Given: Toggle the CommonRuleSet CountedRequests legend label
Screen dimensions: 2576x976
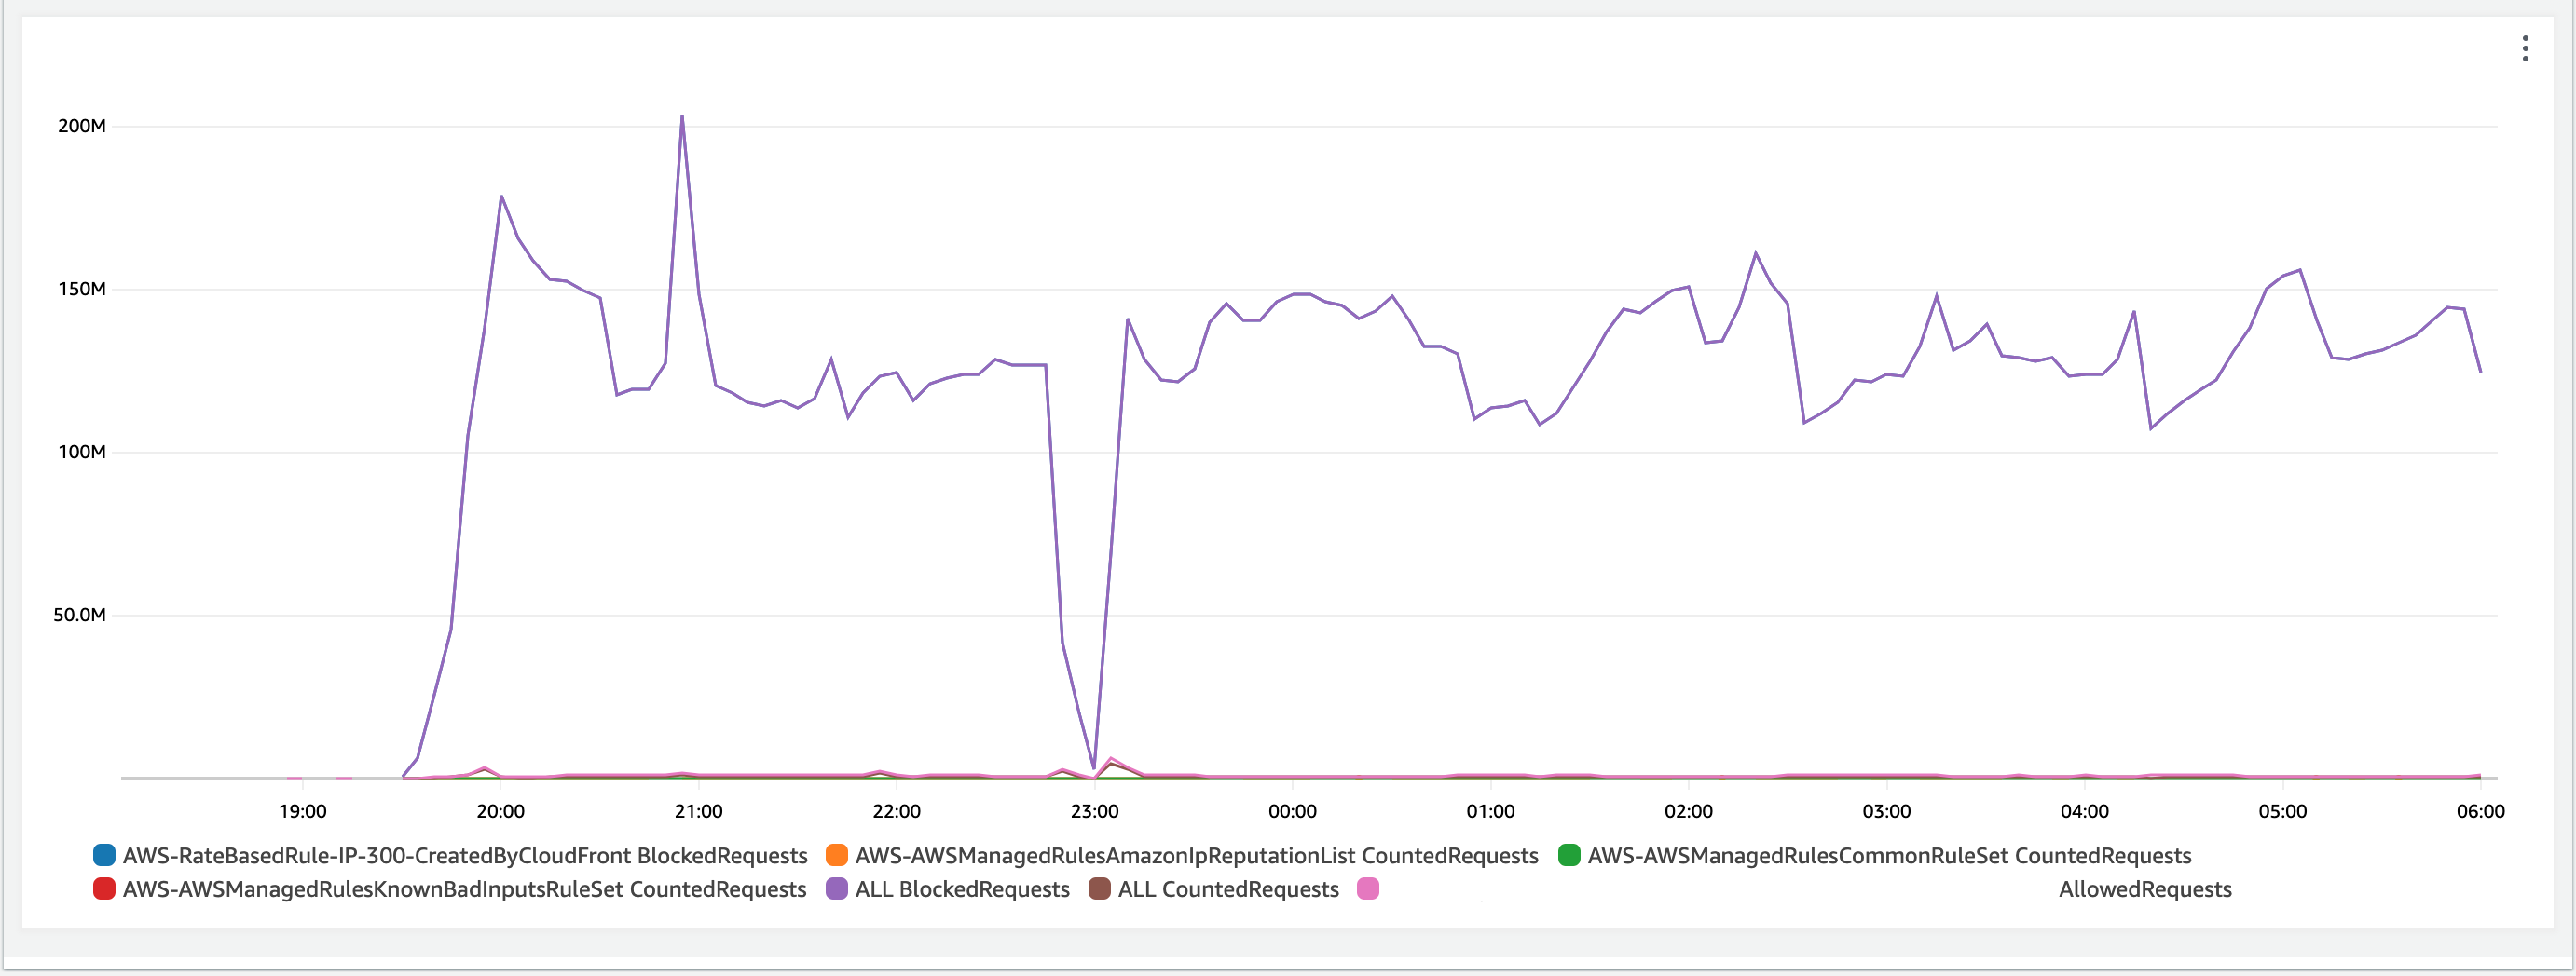Looking at the screenshot, I should coord(1889,856).
